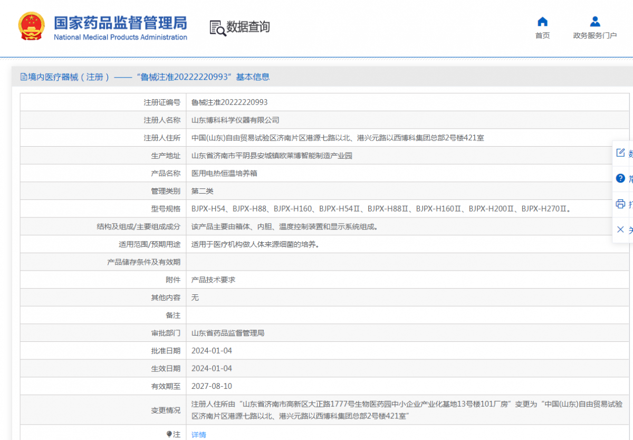Click the 批准日期 value 2024-01-04
Image resolution: width=633 pixels, height=440 pixels.
pos(212,351)
